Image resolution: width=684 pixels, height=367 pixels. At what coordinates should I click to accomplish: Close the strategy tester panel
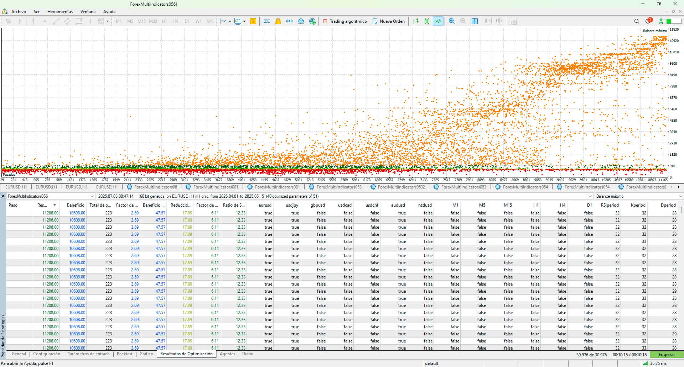pos(3,196)
